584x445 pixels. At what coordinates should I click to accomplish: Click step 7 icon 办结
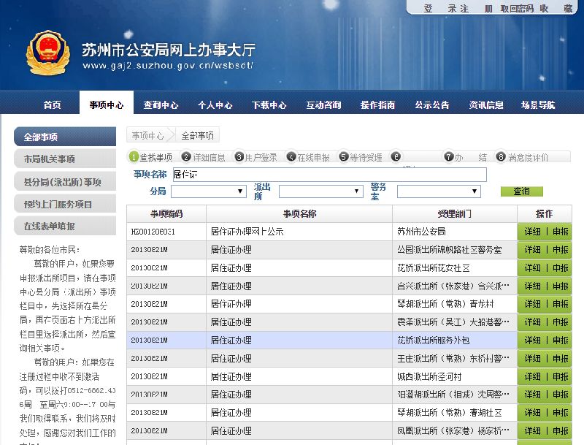449,156
